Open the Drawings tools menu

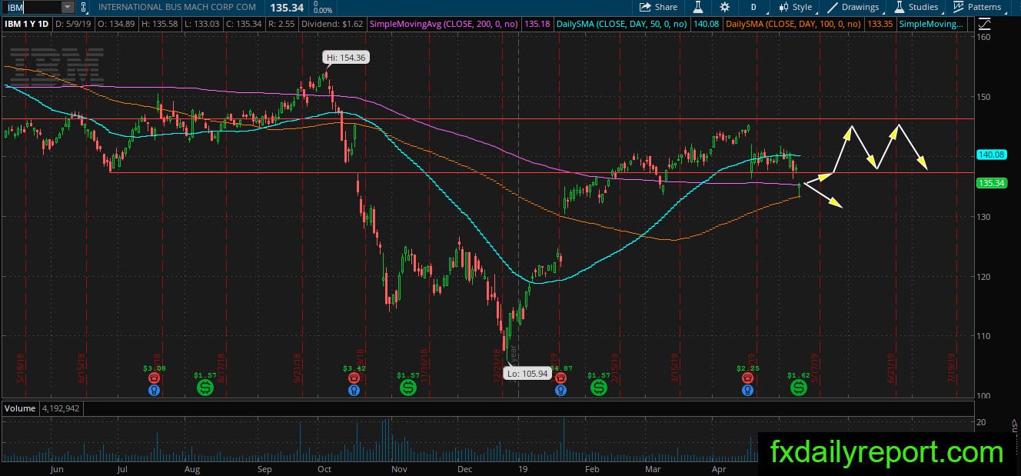pyautogui.click(x=853, y=7)
